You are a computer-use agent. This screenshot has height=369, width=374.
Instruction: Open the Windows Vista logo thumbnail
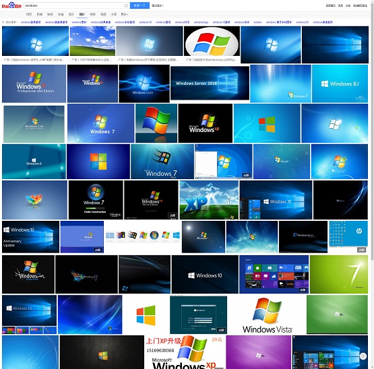[268, 314]
